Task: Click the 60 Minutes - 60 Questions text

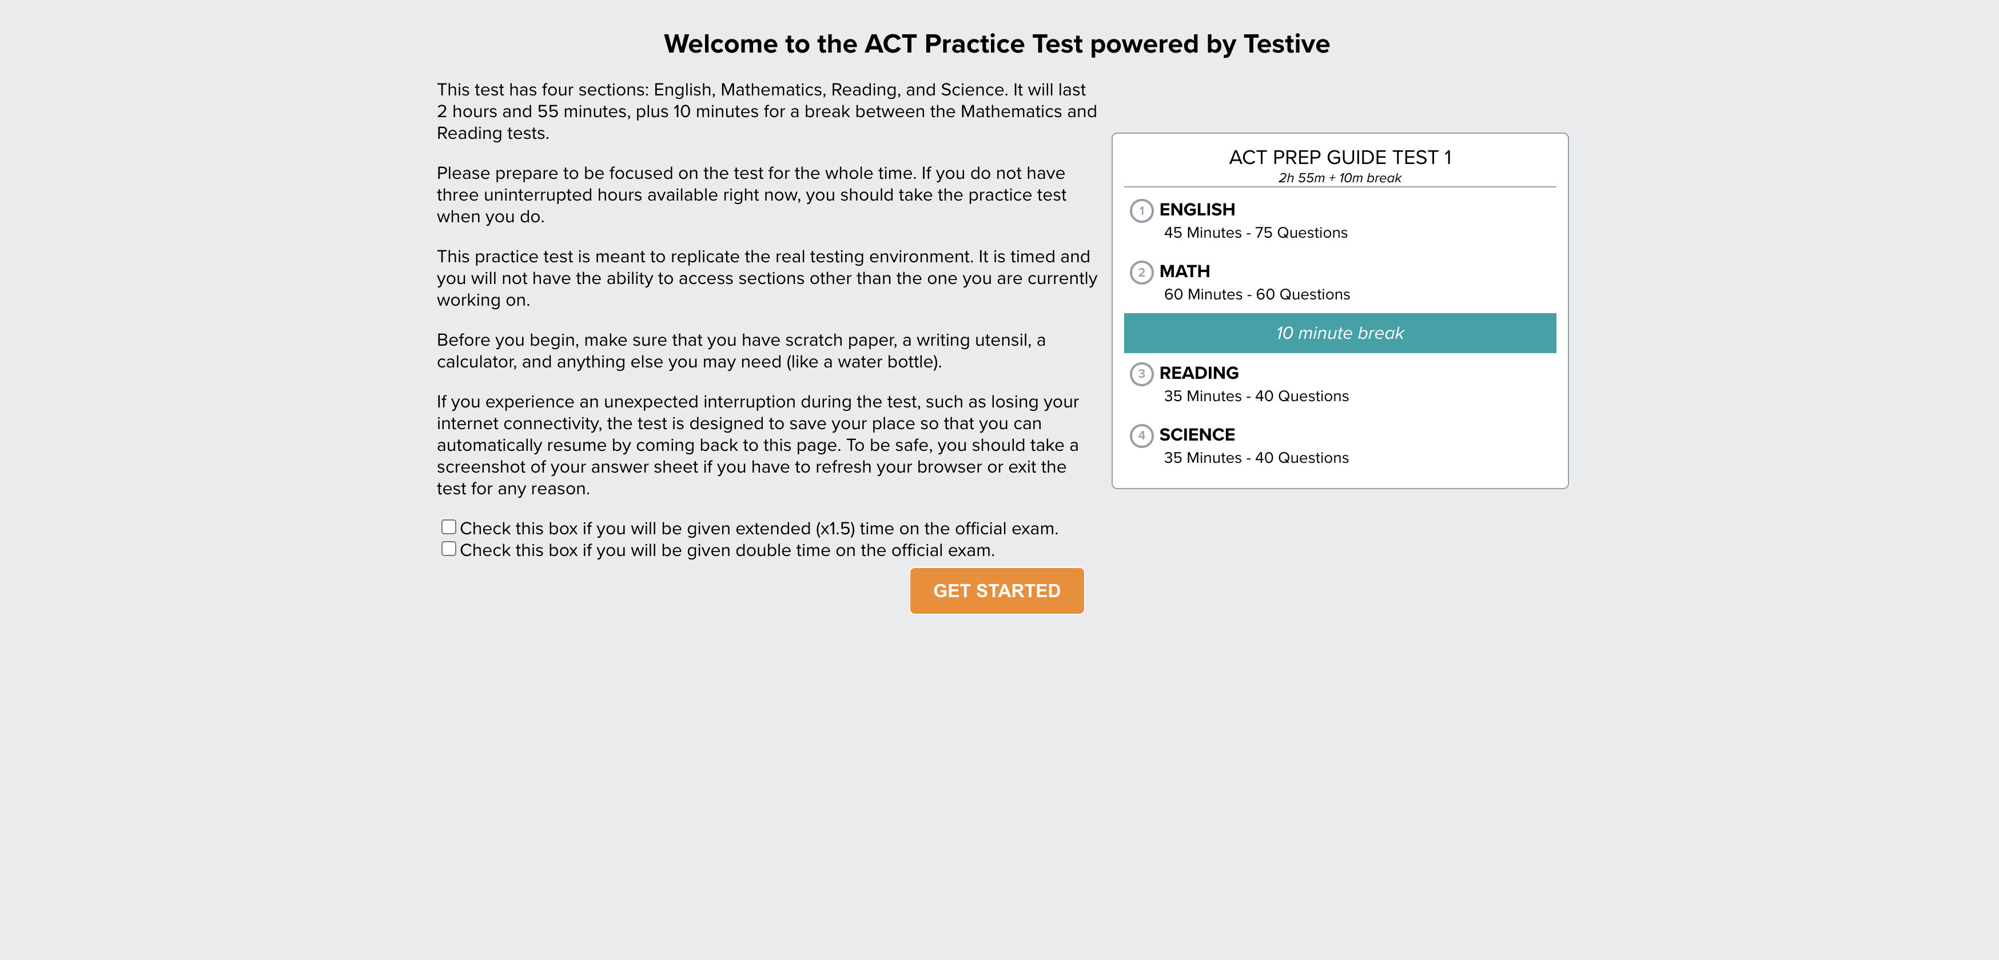Action: click(x=1256, y=295)
